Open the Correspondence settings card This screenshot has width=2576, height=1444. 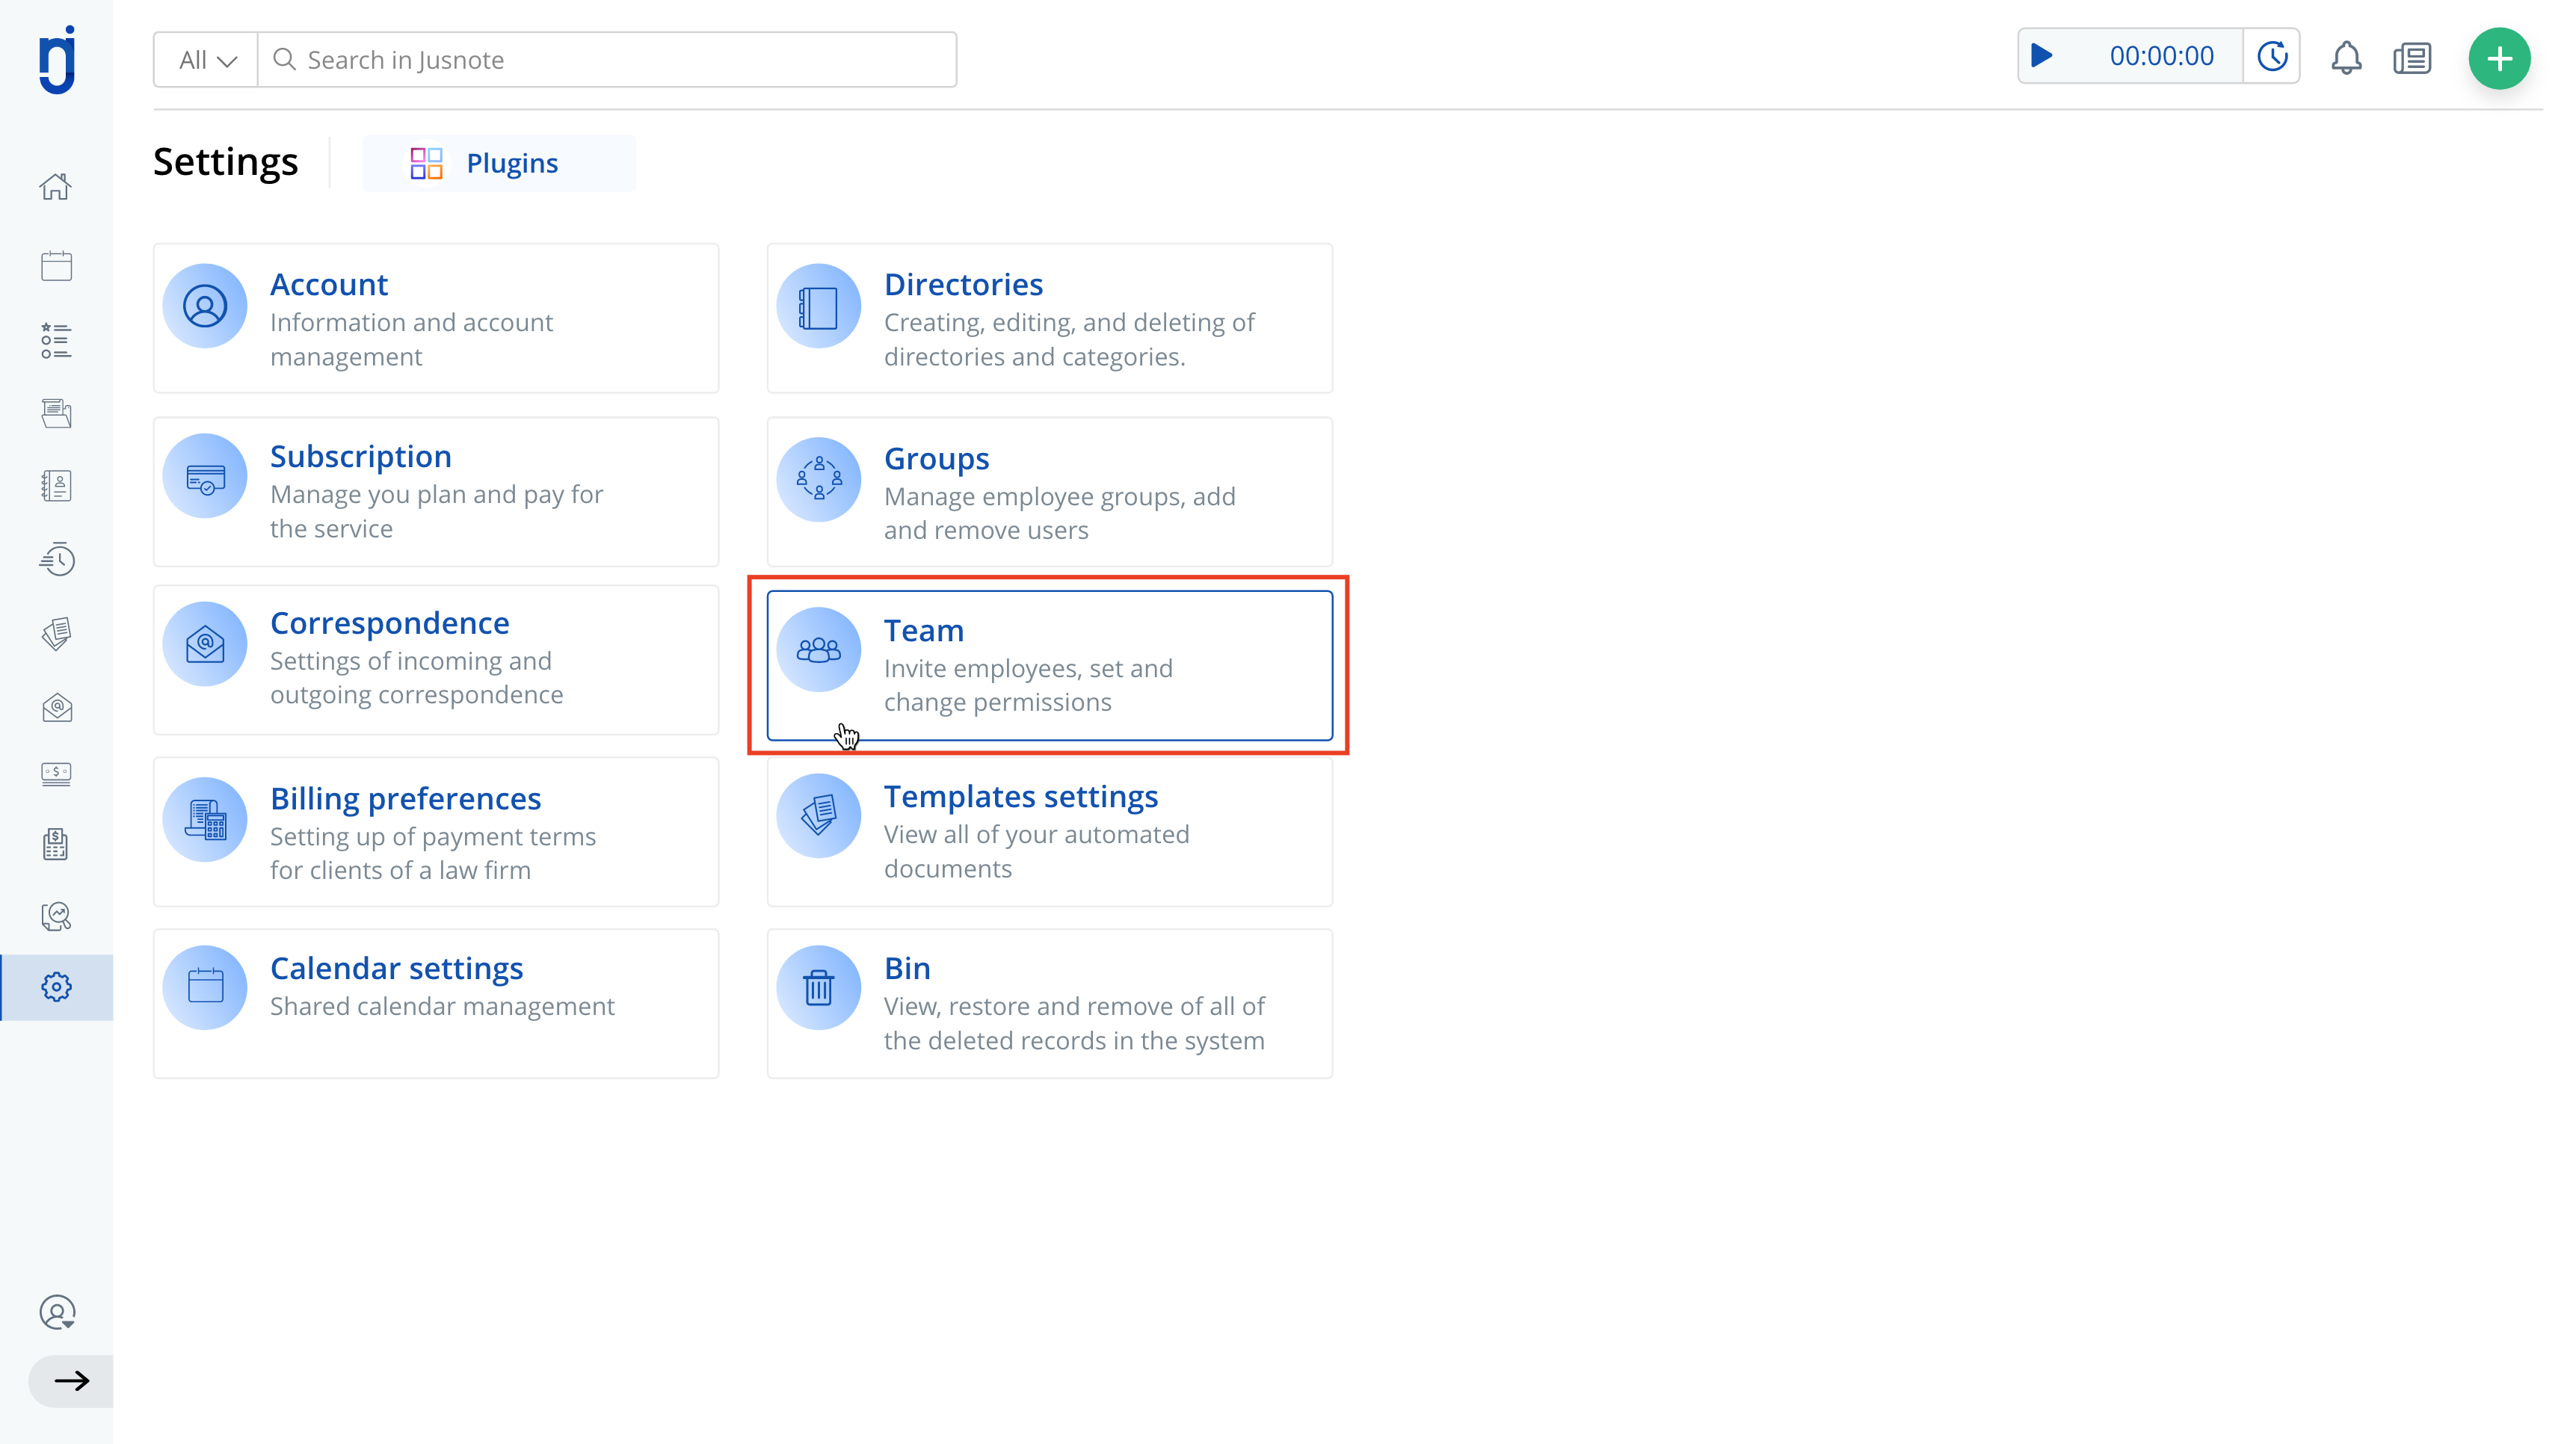click(x=436, y=660)
